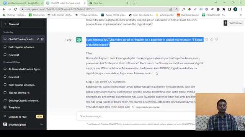This screenshot has height=137, width=245.
Task: Open FlexiFunnels bookmark
Action: pyautogui.click(x=37, y=15)
